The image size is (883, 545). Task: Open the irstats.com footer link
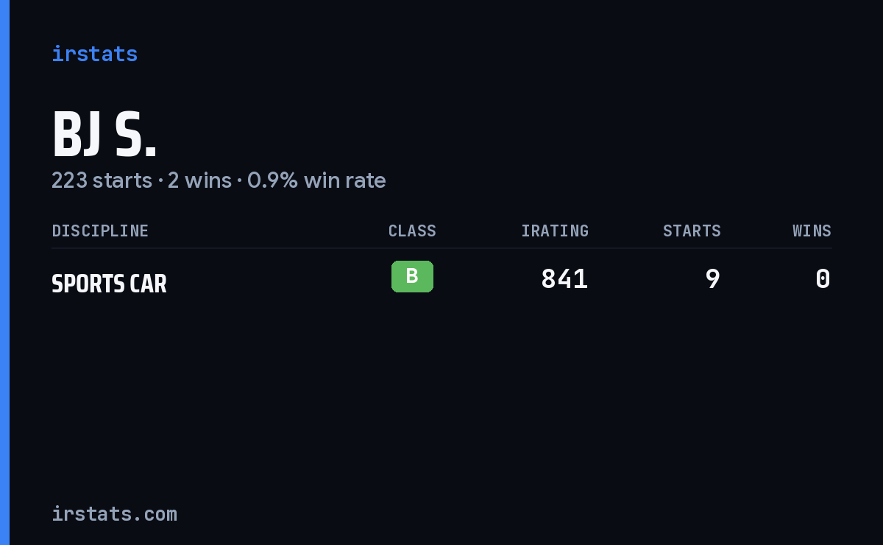pyautogui.click(x=114, y=514)
